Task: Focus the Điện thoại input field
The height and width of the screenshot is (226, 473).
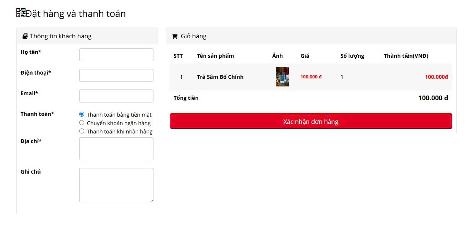Action: coord(116,75)
